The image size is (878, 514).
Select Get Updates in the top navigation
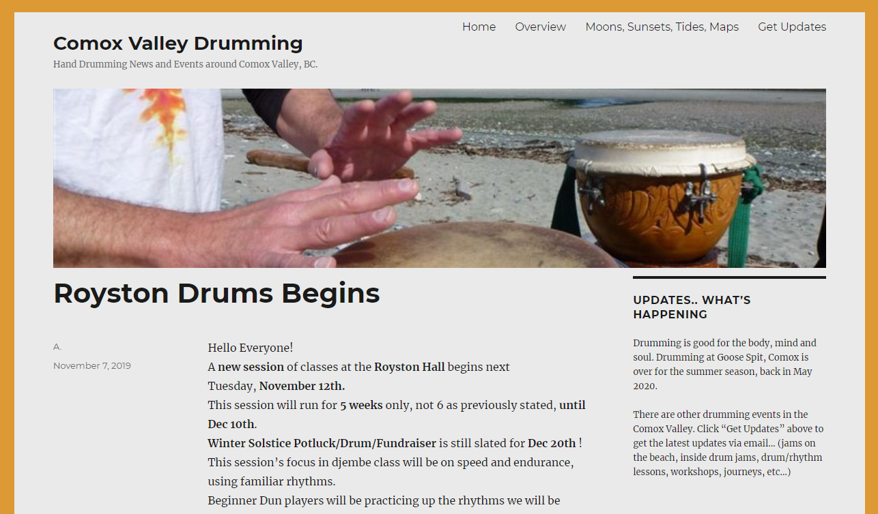tap(792, 27)
